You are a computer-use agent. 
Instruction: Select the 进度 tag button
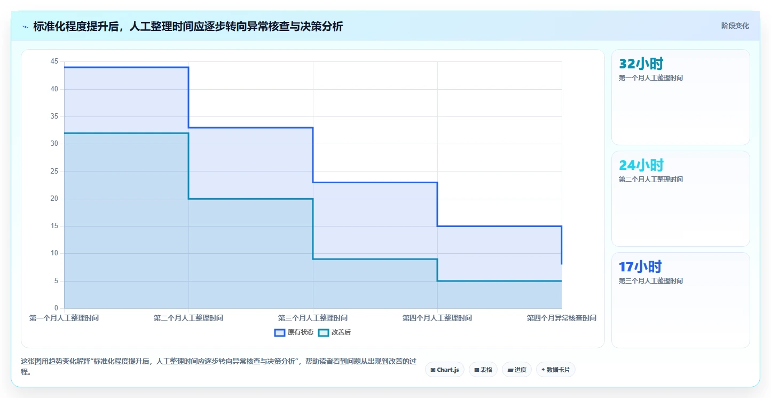coord(517,370)
